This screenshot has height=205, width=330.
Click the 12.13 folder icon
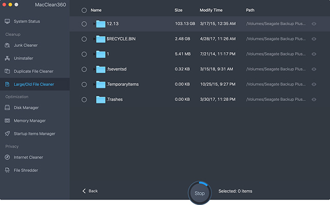[x=101, y=24]
